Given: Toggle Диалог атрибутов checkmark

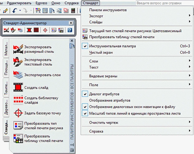Looking at the screenshot, I should click(104, 93).
